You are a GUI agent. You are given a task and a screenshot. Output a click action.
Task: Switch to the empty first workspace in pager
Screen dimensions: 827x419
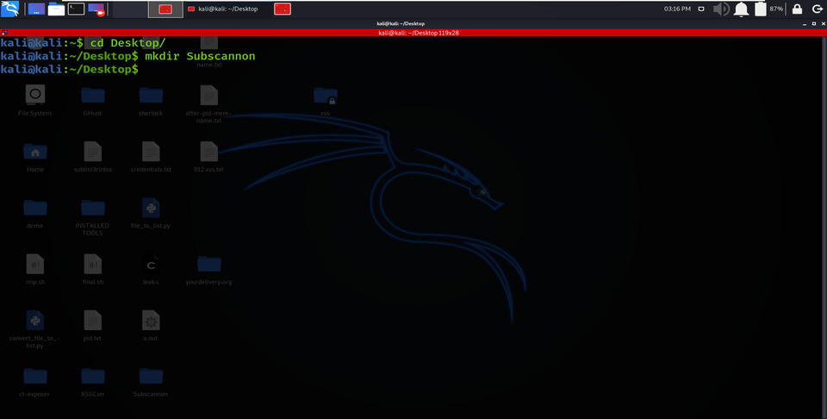130,9
